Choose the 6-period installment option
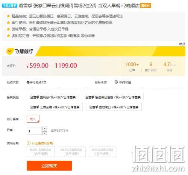The height and width of the screenshot is (175, 188). 72,152
